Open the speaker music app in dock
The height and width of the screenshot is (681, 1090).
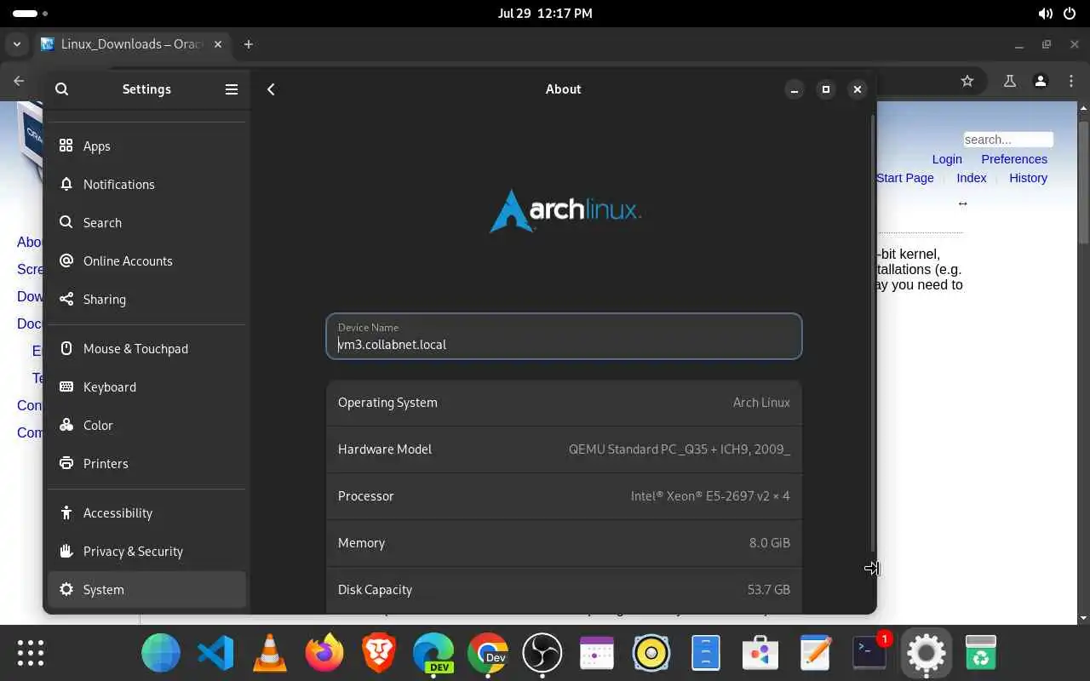coord(651,653)
